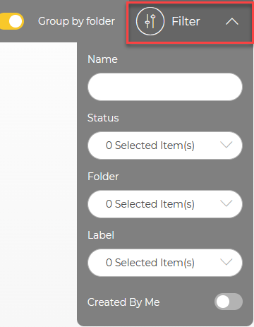Click the Label field label
Screen dimensions: 254x327
101,235
